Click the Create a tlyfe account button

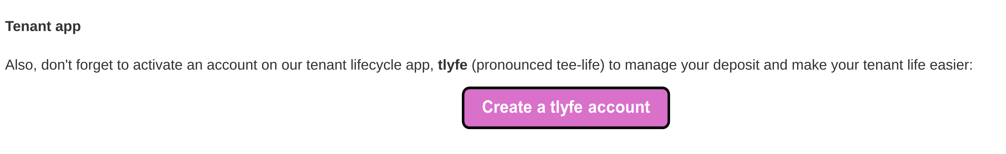[565, 107]
